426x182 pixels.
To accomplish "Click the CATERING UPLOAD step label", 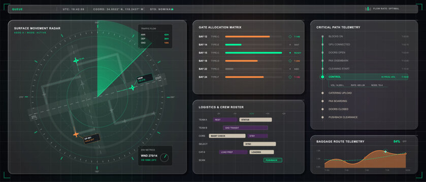I will tap(340, 93).
